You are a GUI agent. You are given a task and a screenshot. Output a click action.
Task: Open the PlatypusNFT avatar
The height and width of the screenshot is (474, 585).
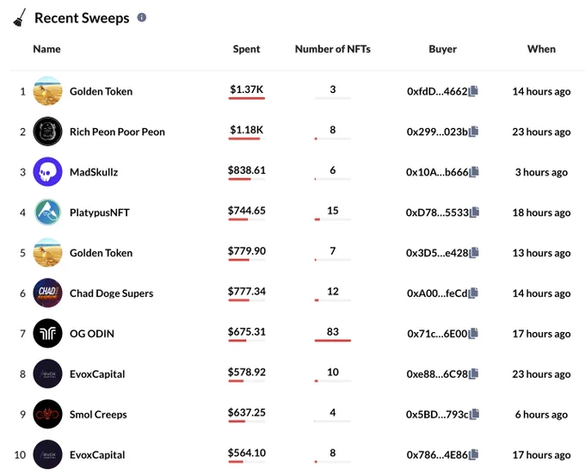pos(47,212)
